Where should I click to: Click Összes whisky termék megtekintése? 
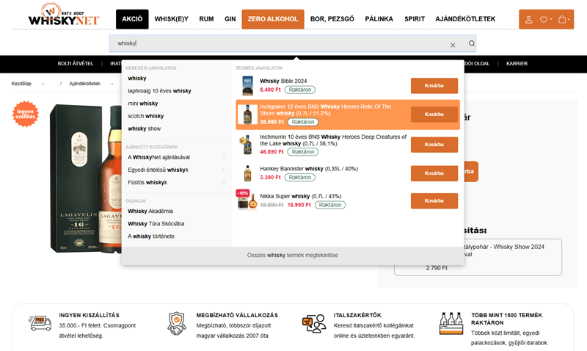tap(292, 255)
